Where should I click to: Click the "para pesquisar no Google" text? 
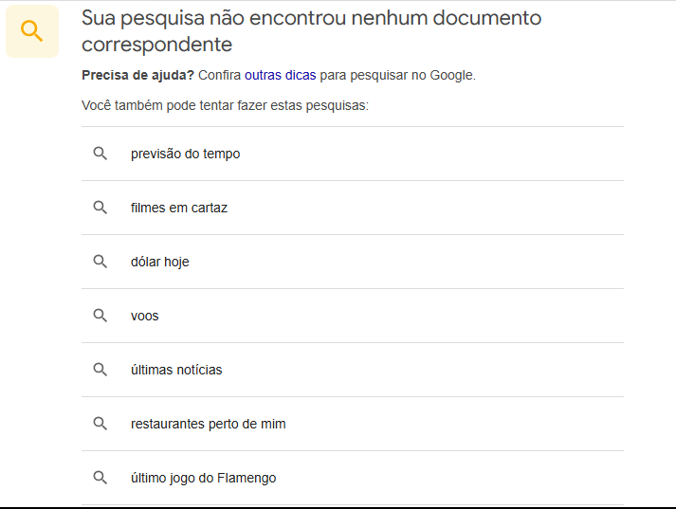(x=397, y=75)
